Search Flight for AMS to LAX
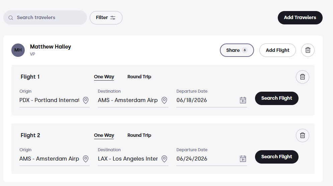The width and height of the screenshot is (333, 186). click(x=277, y=157)
